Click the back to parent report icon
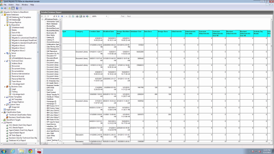Viewport: 274px width, 154px height. point(66,16)
